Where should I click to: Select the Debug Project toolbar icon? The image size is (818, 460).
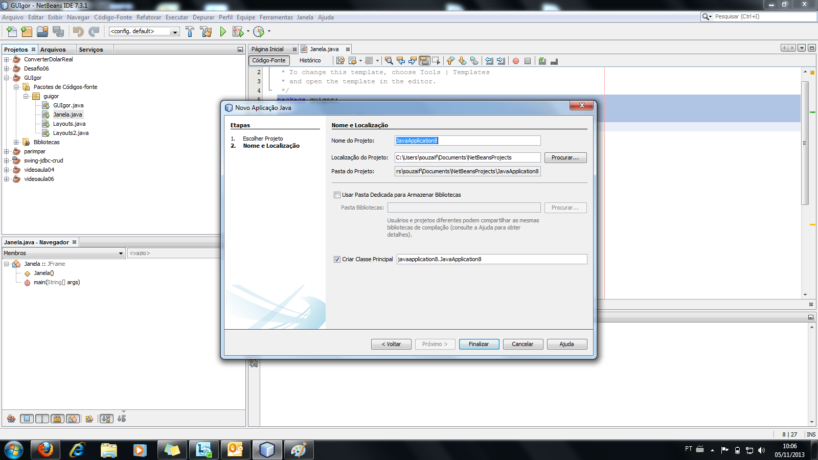pyautogui.click(x=238, y=31)
